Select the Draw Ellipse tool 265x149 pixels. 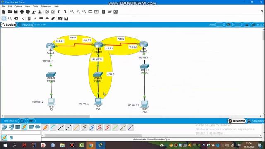coord(47,18)
